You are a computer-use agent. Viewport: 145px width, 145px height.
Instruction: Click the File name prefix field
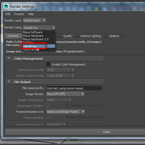point(74,88)
